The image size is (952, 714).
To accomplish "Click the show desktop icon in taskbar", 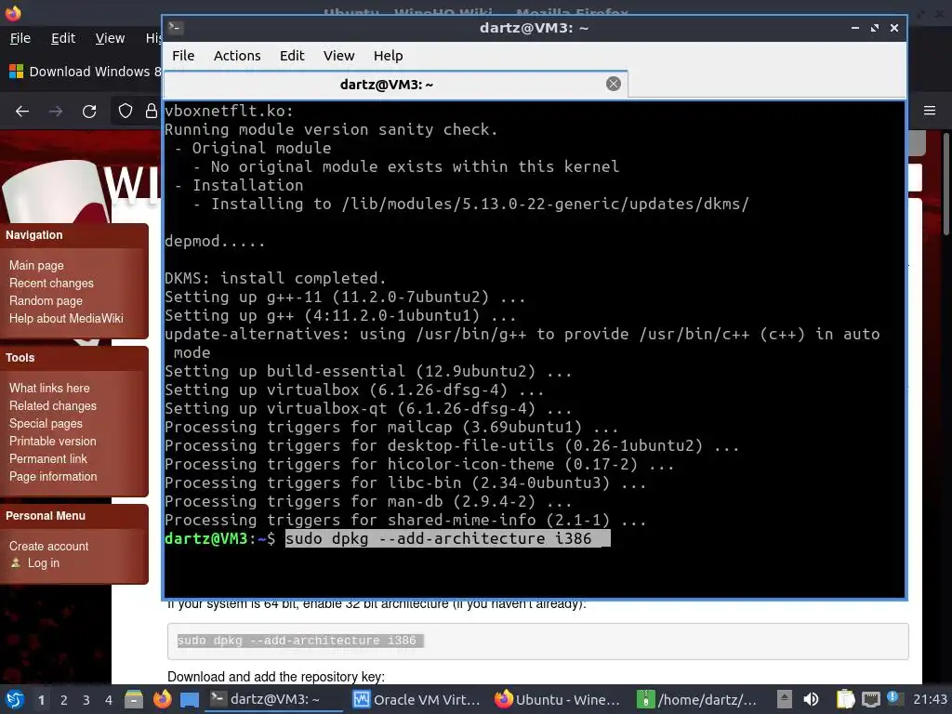I will (x=190, y=700).
